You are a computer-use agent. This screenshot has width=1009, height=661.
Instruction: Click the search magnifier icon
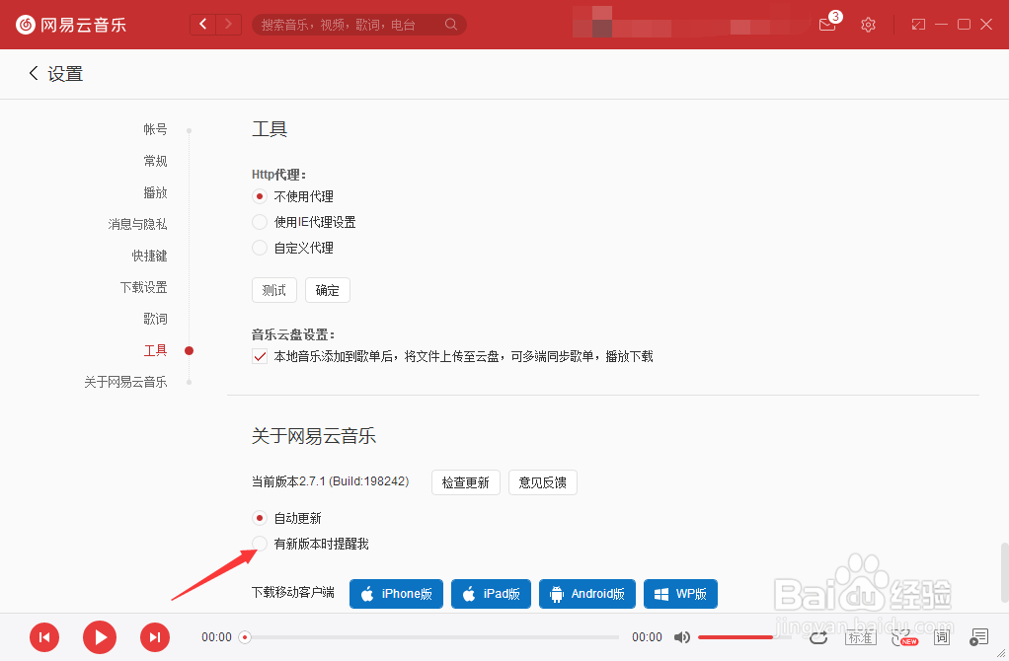451,25
